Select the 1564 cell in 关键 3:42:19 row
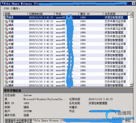 click(x=83, y=82)
